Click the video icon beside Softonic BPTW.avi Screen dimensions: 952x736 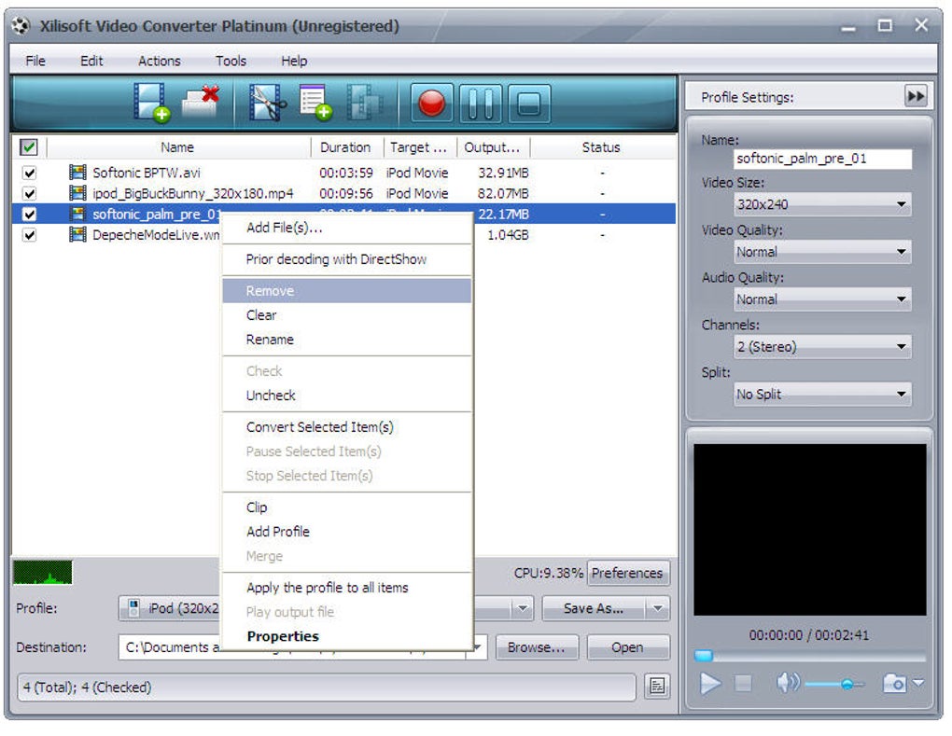click(x=77, y=173)
